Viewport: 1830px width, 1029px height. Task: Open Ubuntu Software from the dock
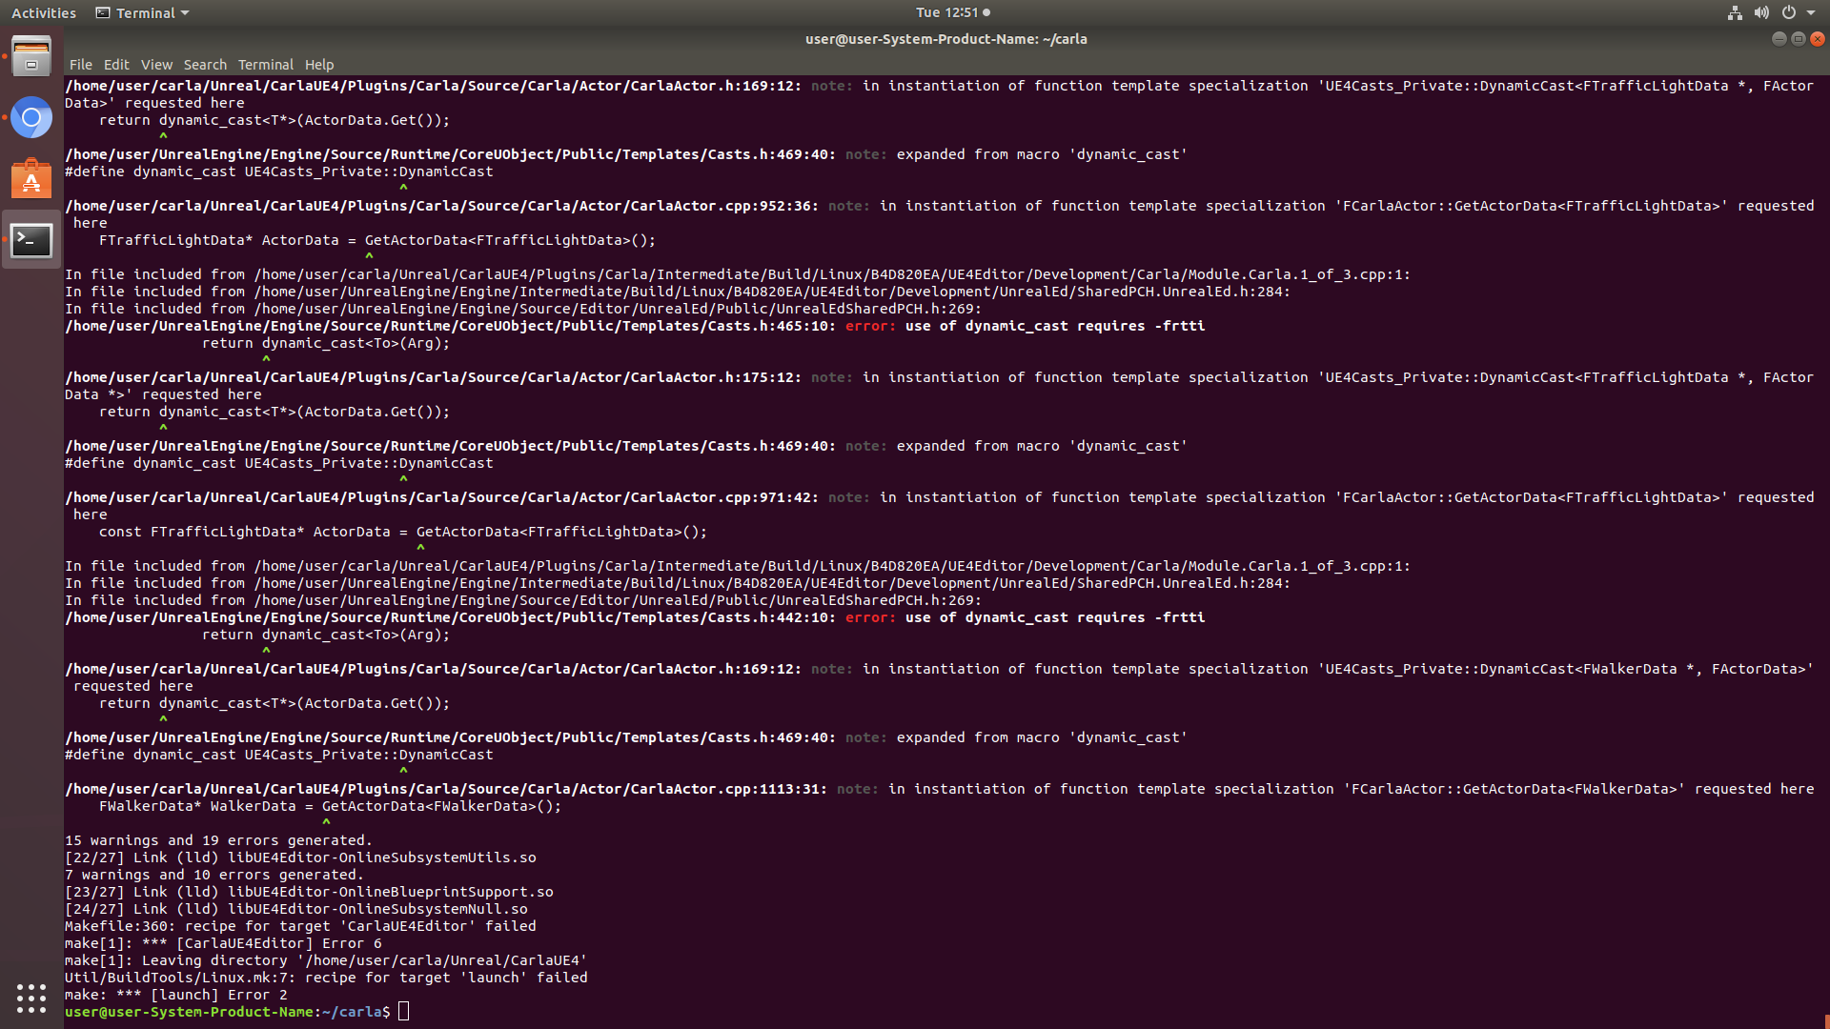click(x=31, y=178)
